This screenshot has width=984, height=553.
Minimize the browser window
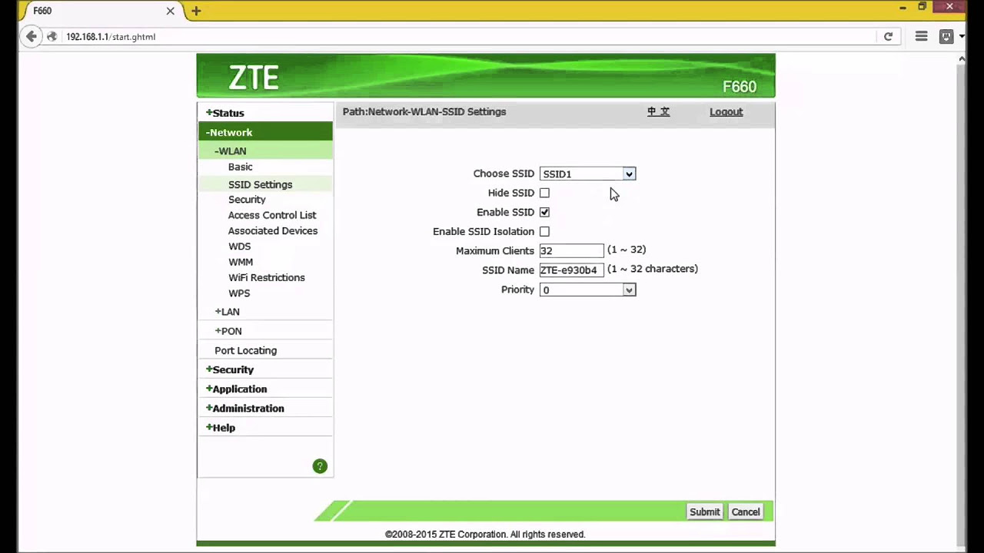[903, 7]
